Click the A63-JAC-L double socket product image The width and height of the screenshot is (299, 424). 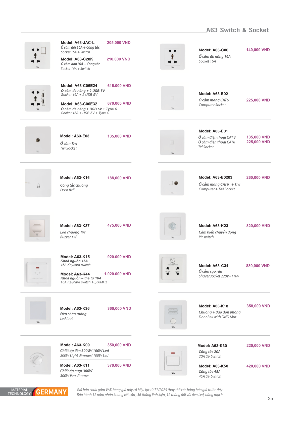coord(37,56)
